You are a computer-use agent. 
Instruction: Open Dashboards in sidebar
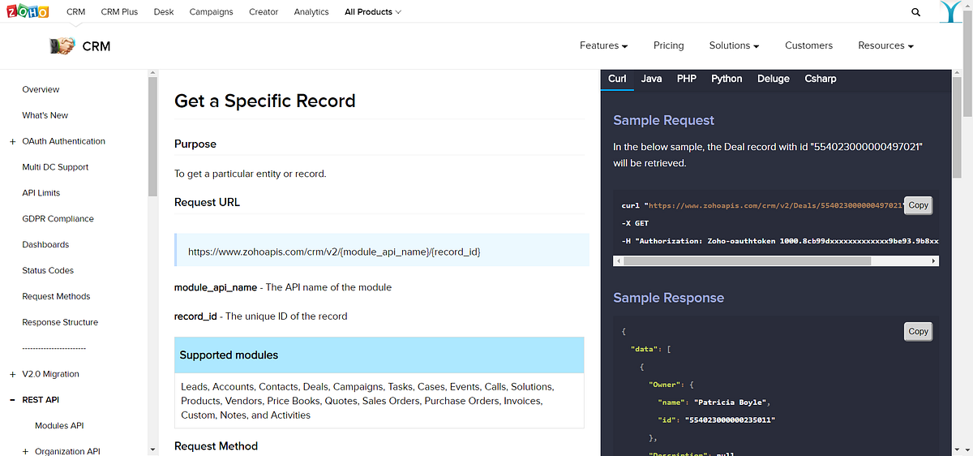coord(45,245)
